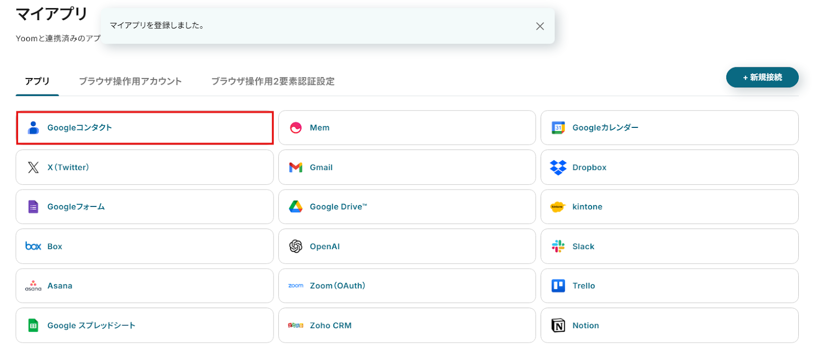Click the Notion logo icon
Screen dimensions: 823x359
(x=558, y=326)
